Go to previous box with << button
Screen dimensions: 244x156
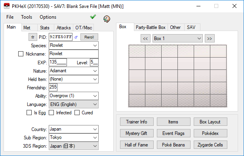tap(145, 39)
